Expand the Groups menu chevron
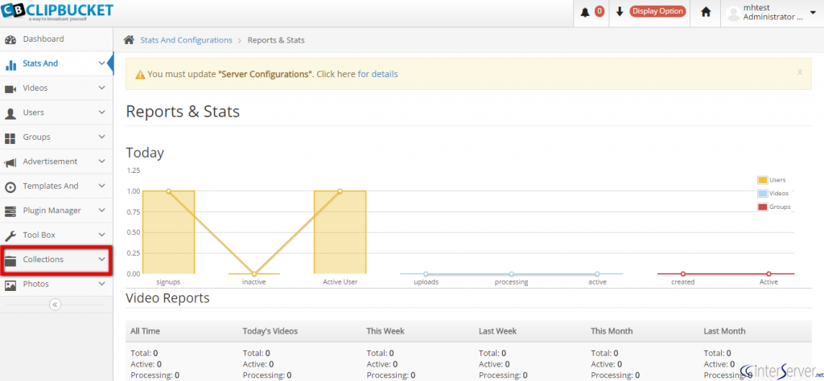 tap(102, 137)
